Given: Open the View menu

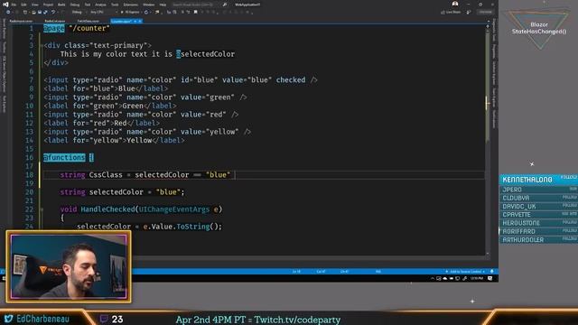Looking at the screenshot, I should point(35,5).
